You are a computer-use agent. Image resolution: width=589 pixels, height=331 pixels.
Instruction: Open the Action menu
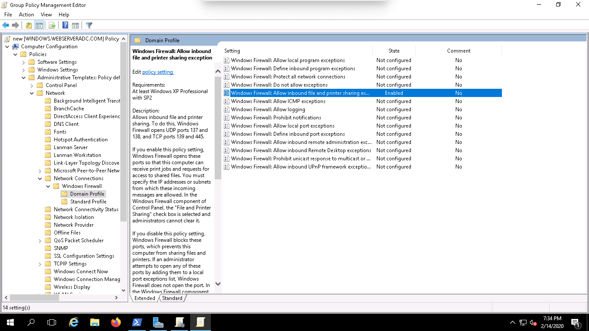pos(26,15)
